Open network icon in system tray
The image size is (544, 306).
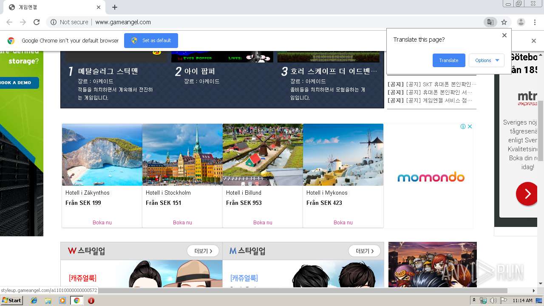tap(483, 300)
